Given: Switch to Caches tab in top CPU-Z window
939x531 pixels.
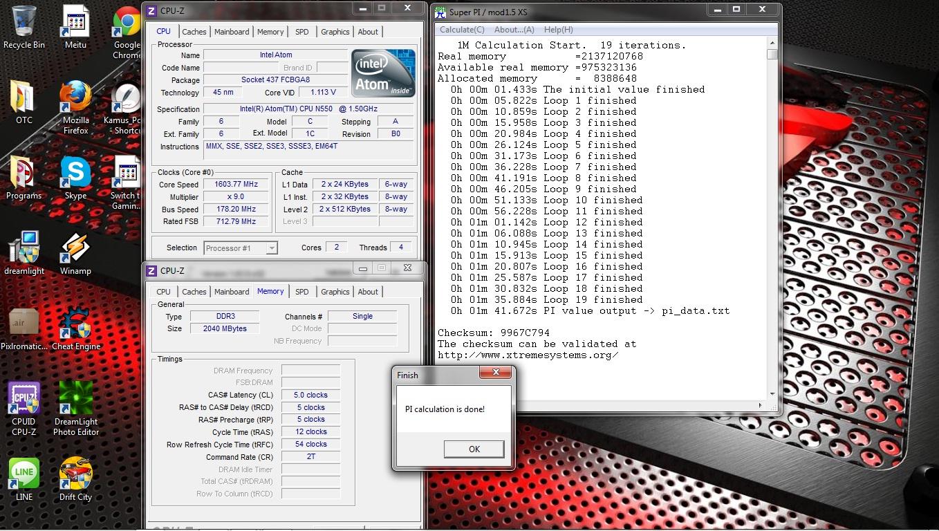Looking at the screenshot, I should 194,32.
